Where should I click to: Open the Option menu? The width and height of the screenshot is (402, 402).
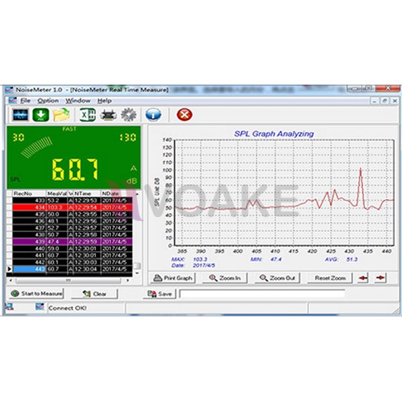[x=48, y=100]
